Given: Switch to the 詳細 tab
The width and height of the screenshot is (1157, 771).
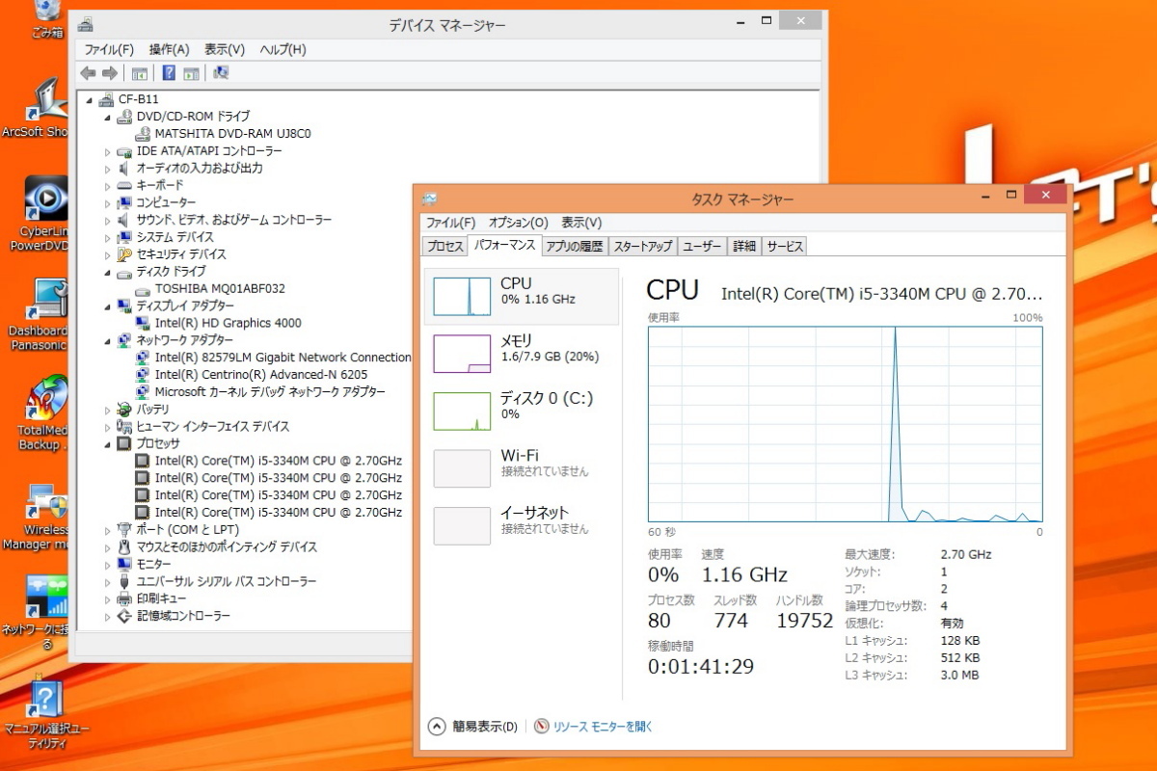Looking at the screenshot, I should [743, 247].
